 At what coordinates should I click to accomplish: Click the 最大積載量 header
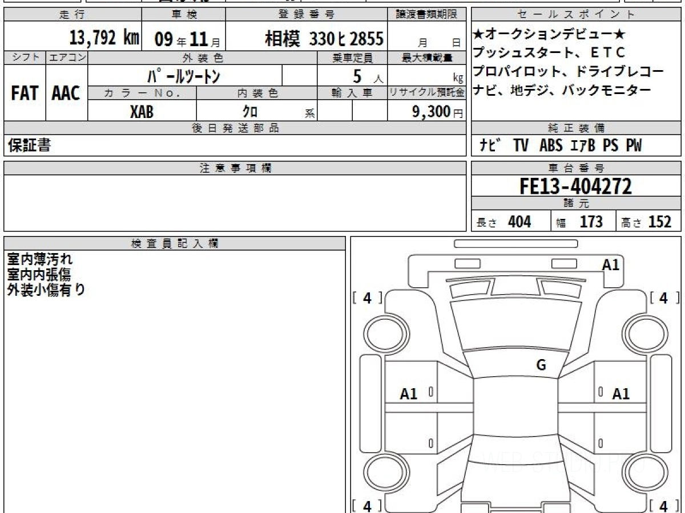(427, 58)
